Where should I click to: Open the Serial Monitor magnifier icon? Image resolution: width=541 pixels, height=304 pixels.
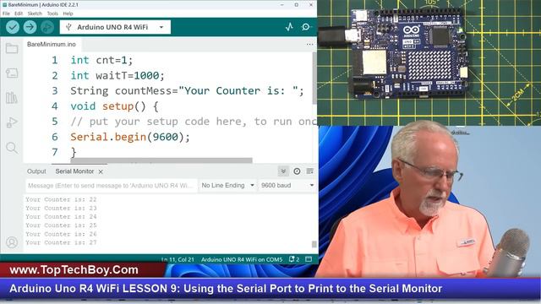point(306,27)
